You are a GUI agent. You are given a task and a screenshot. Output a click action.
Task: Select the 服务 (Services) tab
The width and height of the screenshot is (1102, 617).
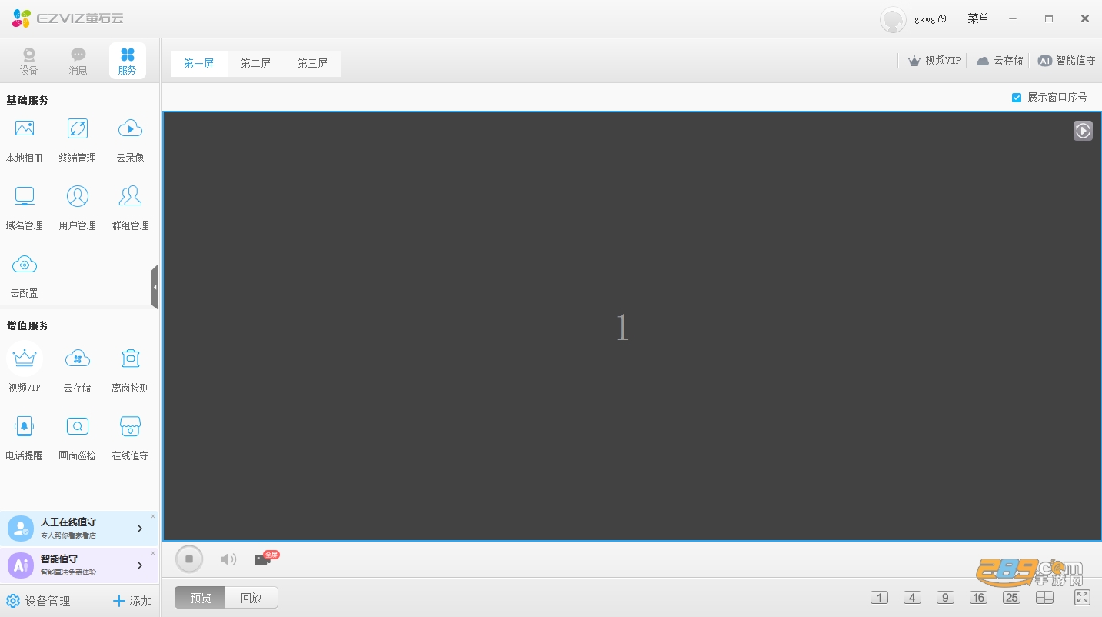coord(128,62)
